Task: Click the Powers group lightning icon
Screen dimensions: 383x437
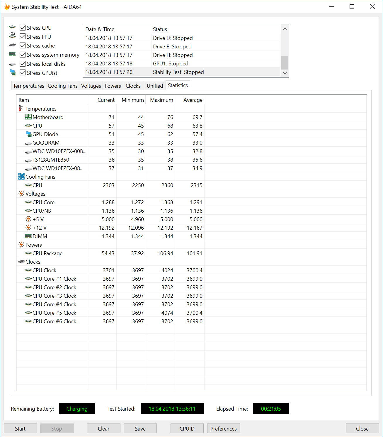Action: coord(21,244)
